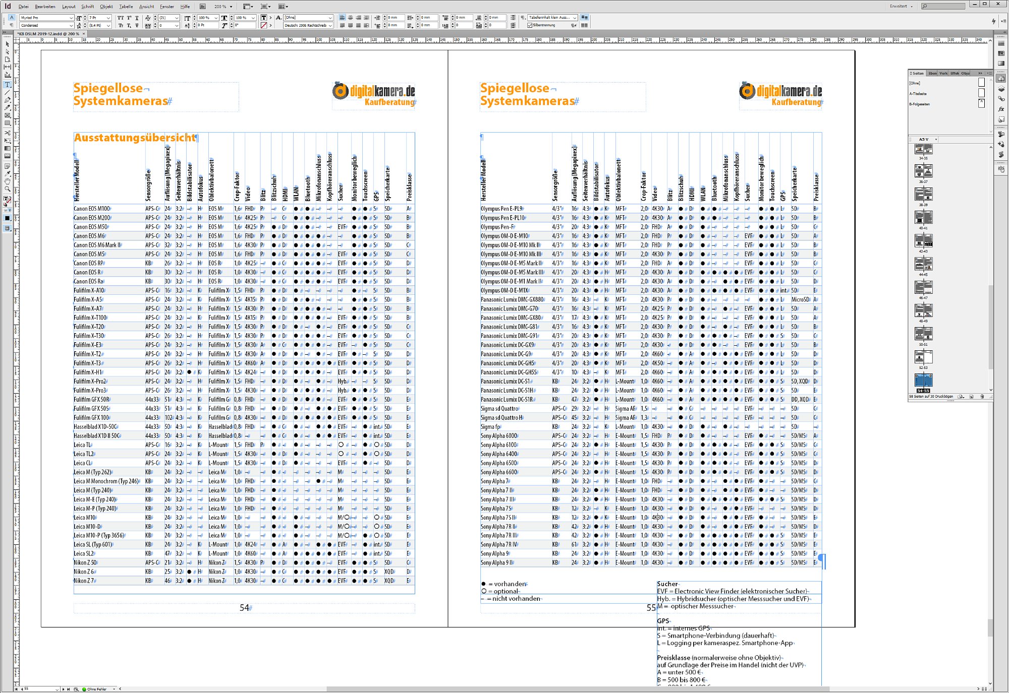
Task: Select the Pencil tool
Action: (7, 107)
